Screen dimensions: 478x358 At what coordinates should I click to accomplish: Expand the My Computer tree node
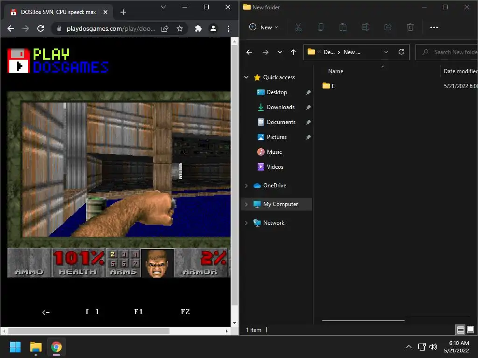pyautogui.click(x=246, y=204)
